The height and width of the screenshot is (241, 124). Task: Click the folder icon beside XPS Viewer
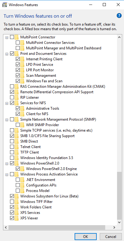16,218
